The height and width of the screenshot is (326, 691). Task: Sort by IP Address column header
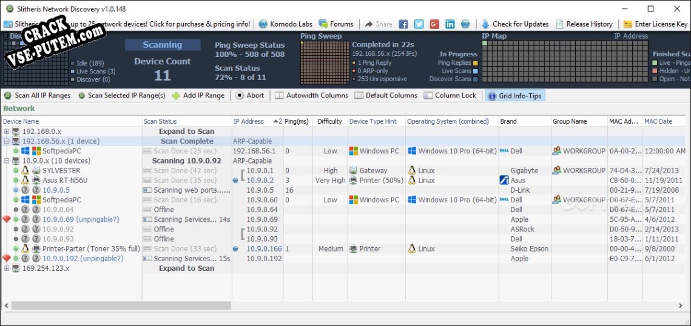[x=257, y=121]
